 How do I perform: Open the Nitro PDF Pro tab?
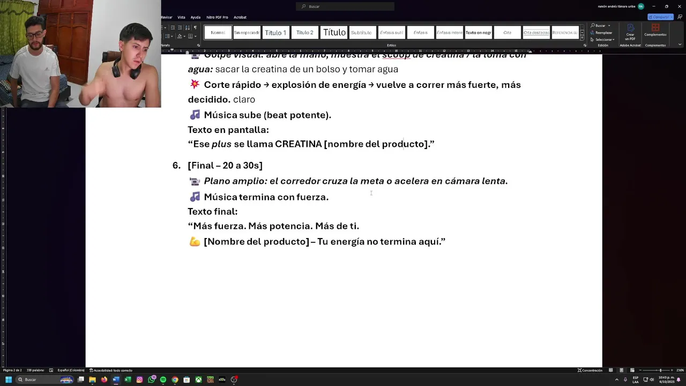pyautogui.click(x=217, y=17)
